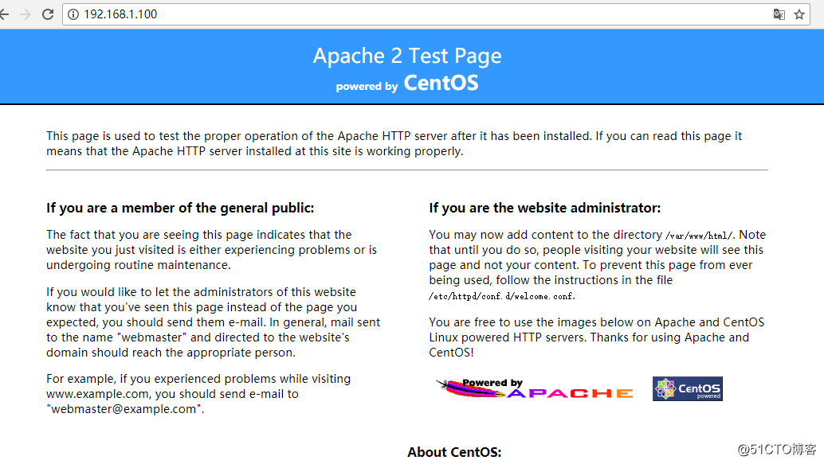Reload the page with the refresh icon

pos(48,14)
